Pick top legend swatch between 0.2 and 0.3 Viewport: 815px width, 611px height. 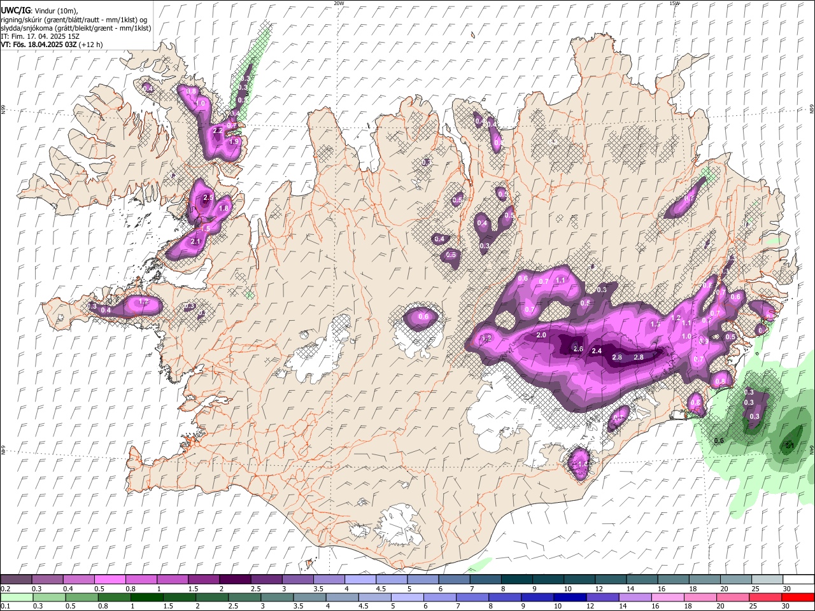click(16, 579)
